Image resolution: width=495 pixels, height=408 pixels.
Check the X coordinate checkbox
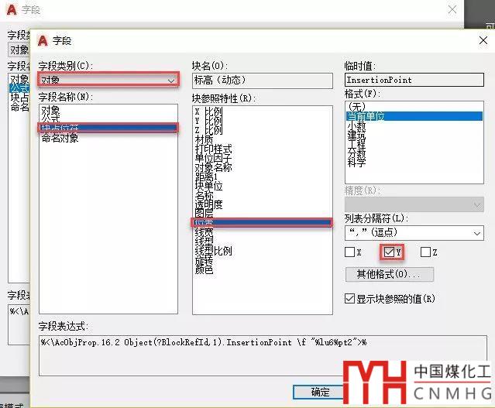tap(350, 252)
